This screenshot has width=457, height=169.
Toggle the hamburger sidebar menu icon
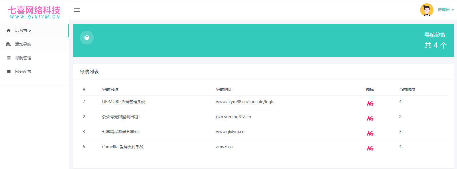(x=77, y=10)
